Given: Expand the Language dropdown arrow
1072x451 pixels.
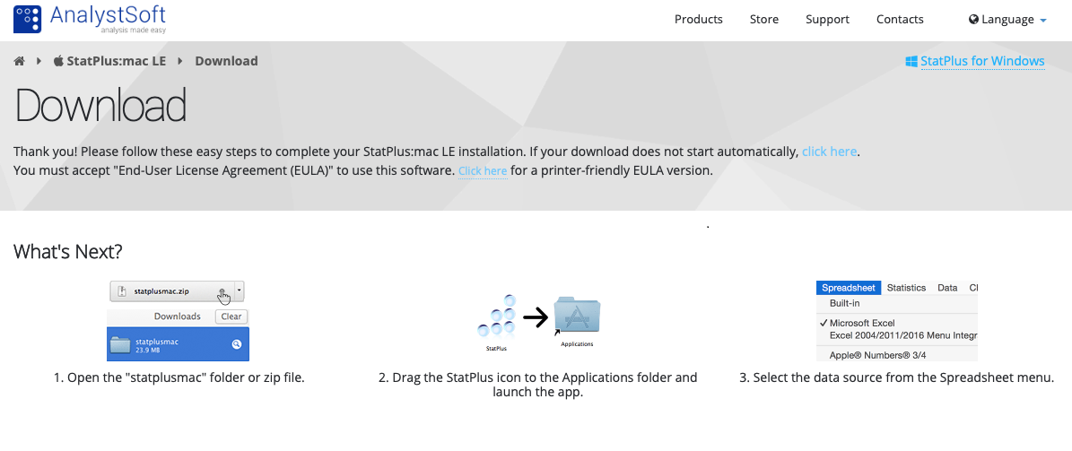Looking at the screenshot, I should pyautogui.click(x=1043, y=21).
